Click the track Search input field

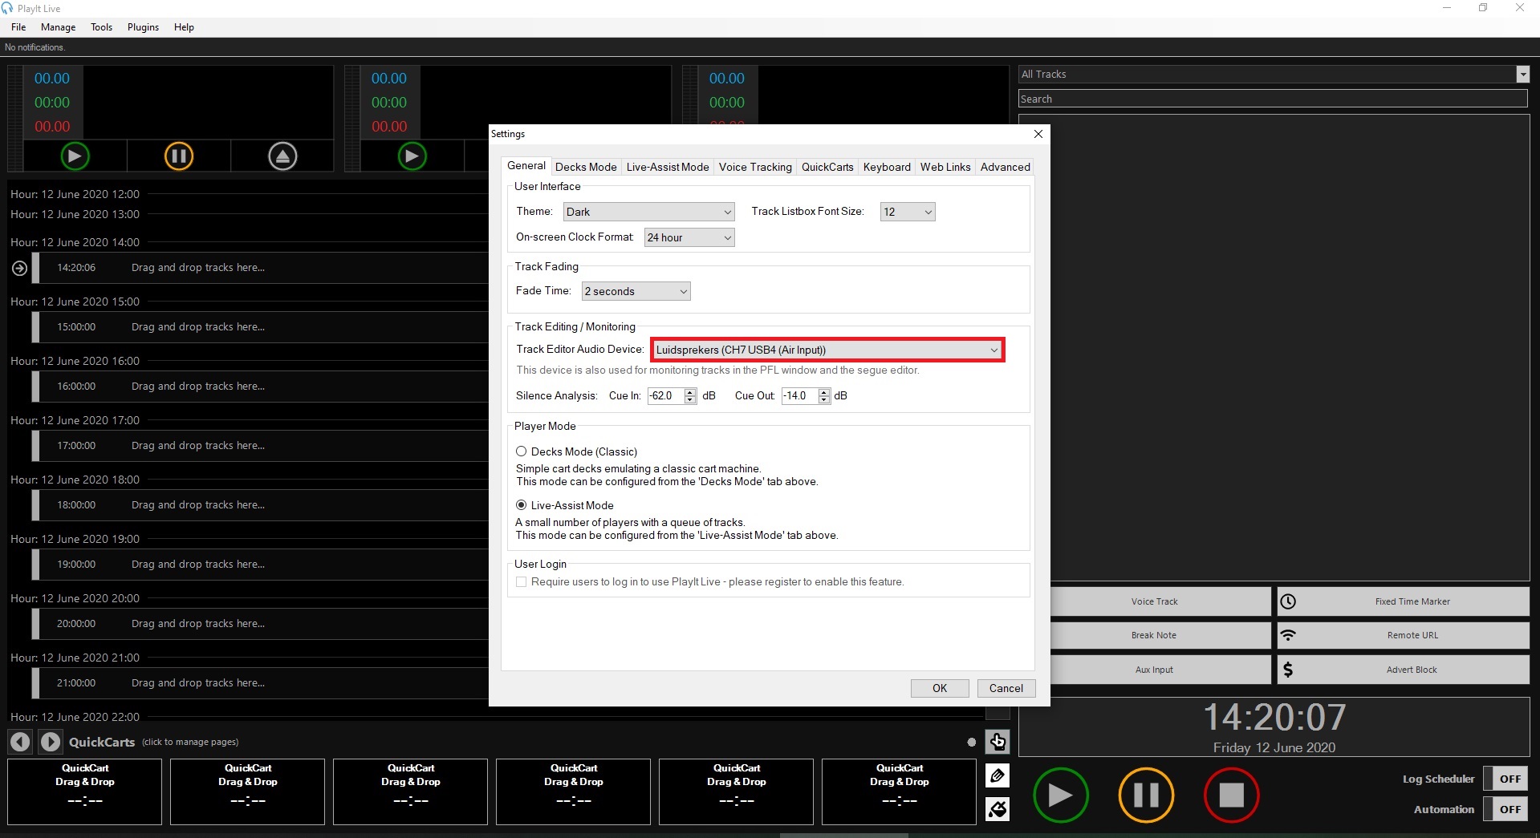pos(1272,99)
